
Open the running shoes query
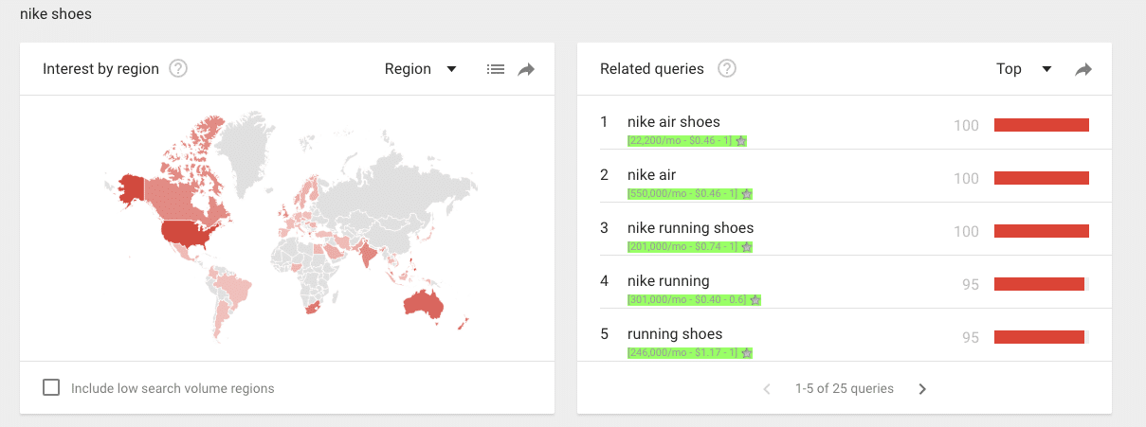pyautogui.click(x=675, y=334)
